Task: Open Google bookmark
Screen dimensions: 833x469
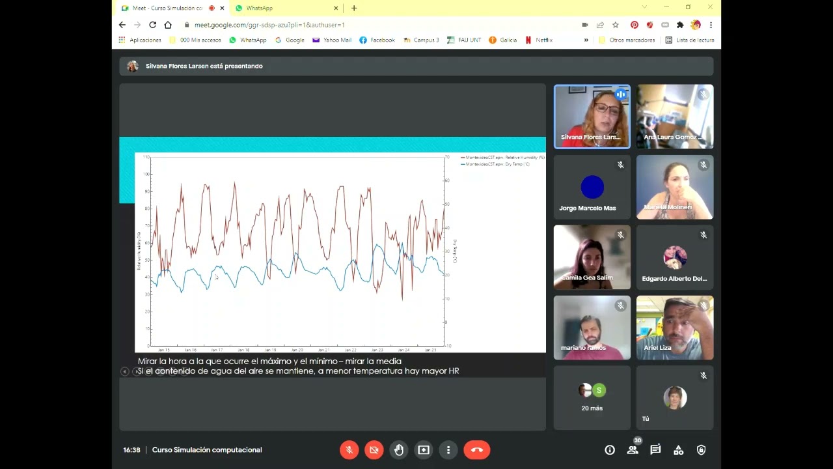Action: (x=290, y=40)
